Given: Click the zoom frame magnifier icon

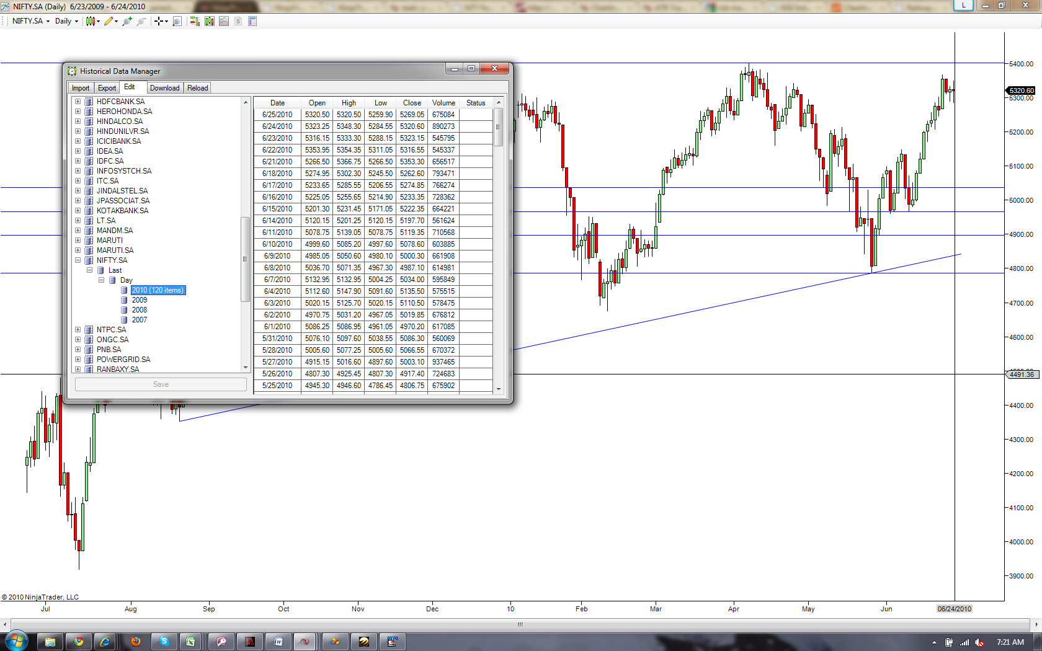Looking at the screenshot, I should point(177,21).
